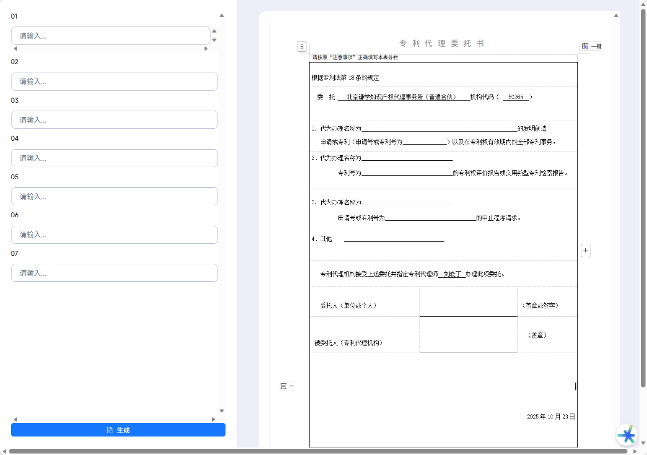This screenshot has height=455, width=647.
Task: Click the page's bottom horizontal scrollbar
Action: pos(318,451)
